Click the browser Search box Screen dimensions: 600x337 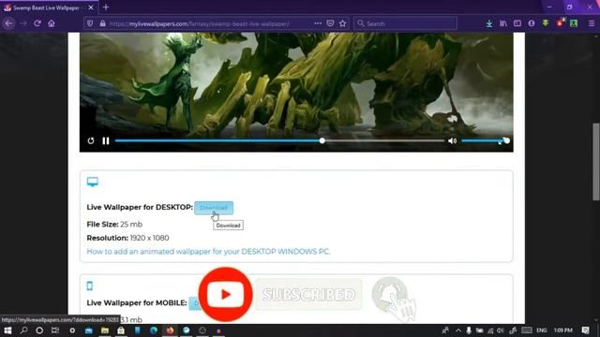405,23
